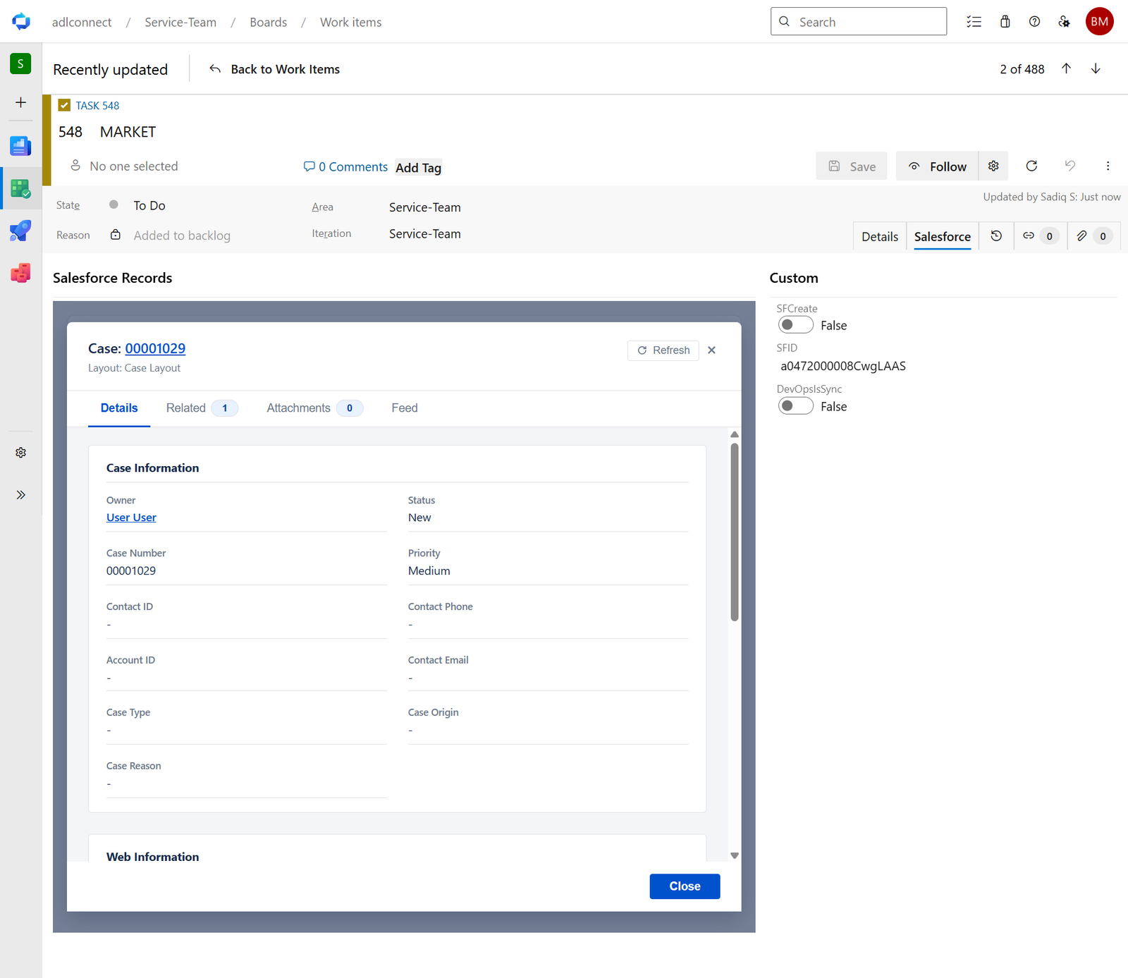Image resolution: width=1128 pixels, height=978 pixels.
Task: Go to next work item with down arrow
Action: click(1096, 68)
